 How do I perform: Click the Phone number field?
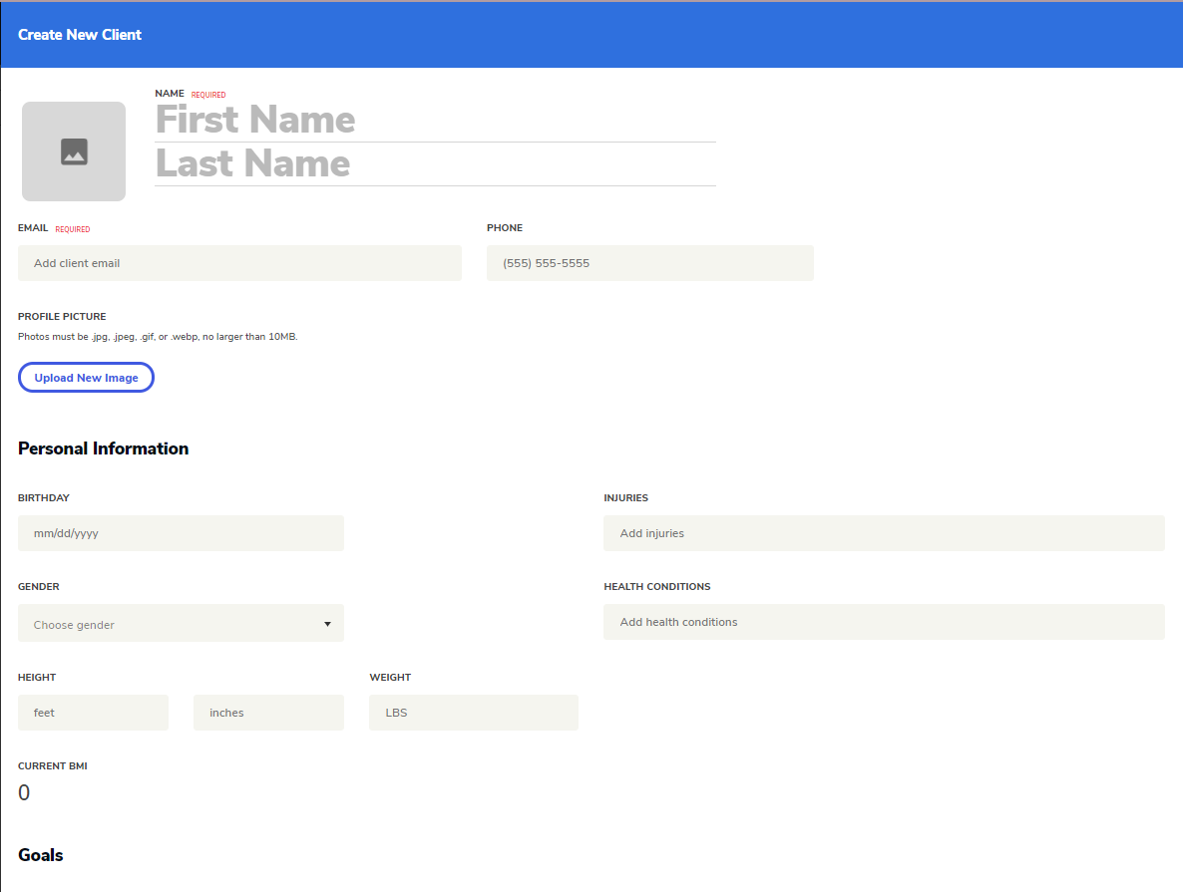[x=649, y=263]
